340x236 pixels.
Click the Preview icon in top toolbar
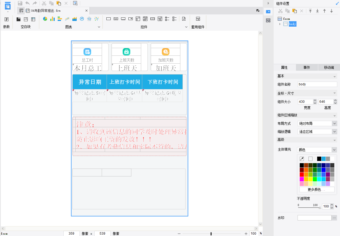(75, 3)
